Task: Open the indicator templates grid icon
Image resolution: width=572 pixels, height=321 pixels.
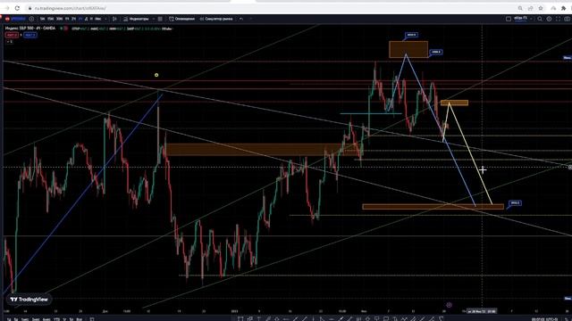Action: (x=160, y=19)
